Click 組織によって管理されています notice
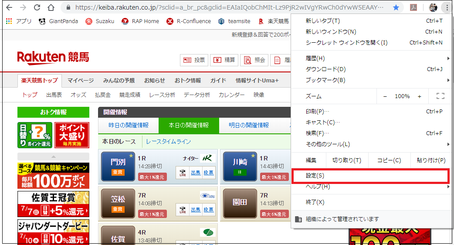The width and height of the screenshot is (454, 245). click(371, 219)
